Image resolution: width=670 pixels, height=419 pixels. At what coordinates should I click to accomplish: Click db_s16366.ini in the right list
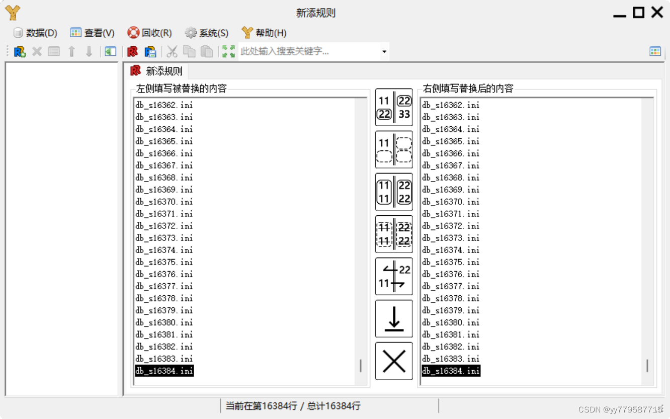click(x=451, y=153)
